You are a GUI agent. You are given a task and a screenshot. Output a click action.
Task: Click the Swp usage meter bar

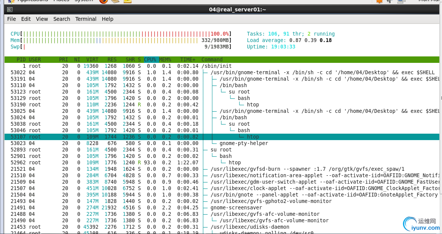[x=121, y=47]
